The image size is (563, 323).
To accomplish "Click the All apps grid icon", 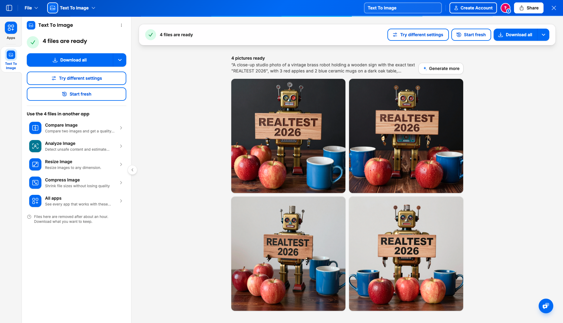I will click(35, 201).
